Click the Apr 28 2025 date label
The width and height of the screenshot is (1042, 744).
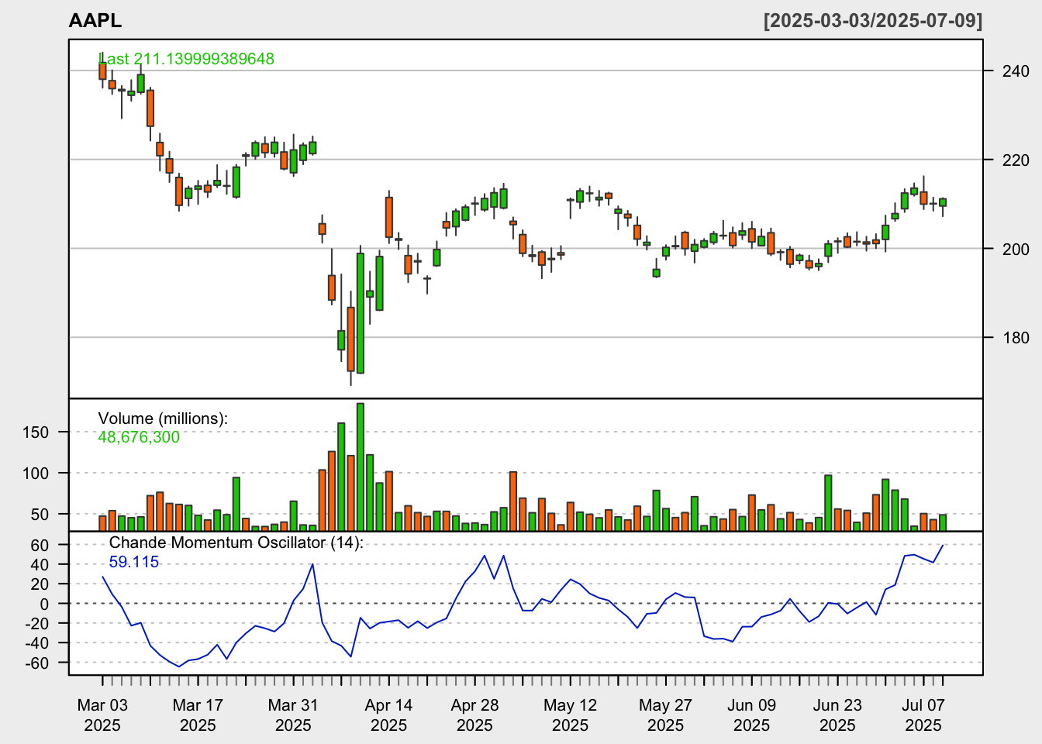point(474,715)
